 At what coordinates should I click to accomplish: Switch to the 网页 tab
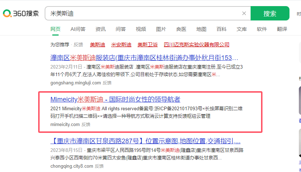[55, 29]
